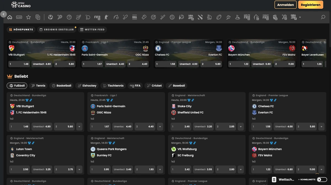This screenshot has height=185, width=331.
Task: Select the Counter-Strike shooter icon
Action: pos(106,17)
